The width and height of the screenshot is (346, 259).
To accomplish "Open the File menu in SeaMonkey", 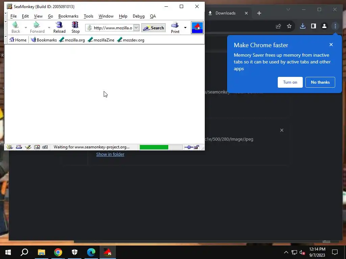I will 14,16.
